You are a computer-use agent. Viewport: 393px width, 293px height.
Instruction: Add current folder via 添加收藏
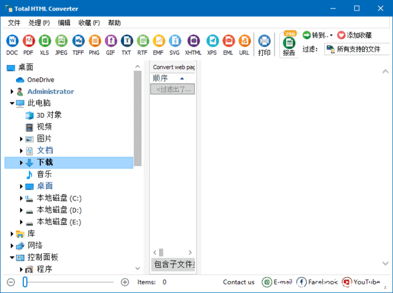click(x=354, y=36)
